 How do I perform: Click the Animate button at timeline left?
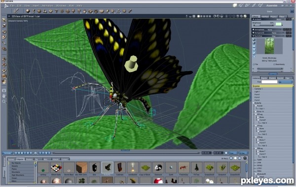coord(7,153)
